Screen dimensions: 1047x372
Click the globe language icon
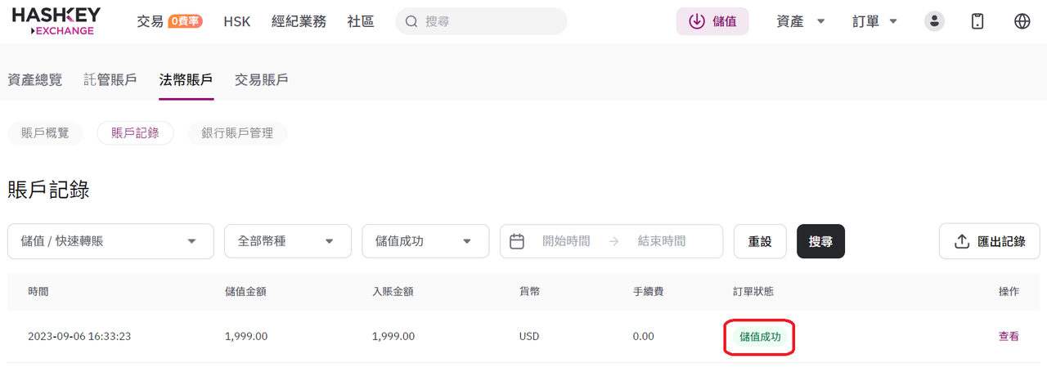coord(1022,21)
